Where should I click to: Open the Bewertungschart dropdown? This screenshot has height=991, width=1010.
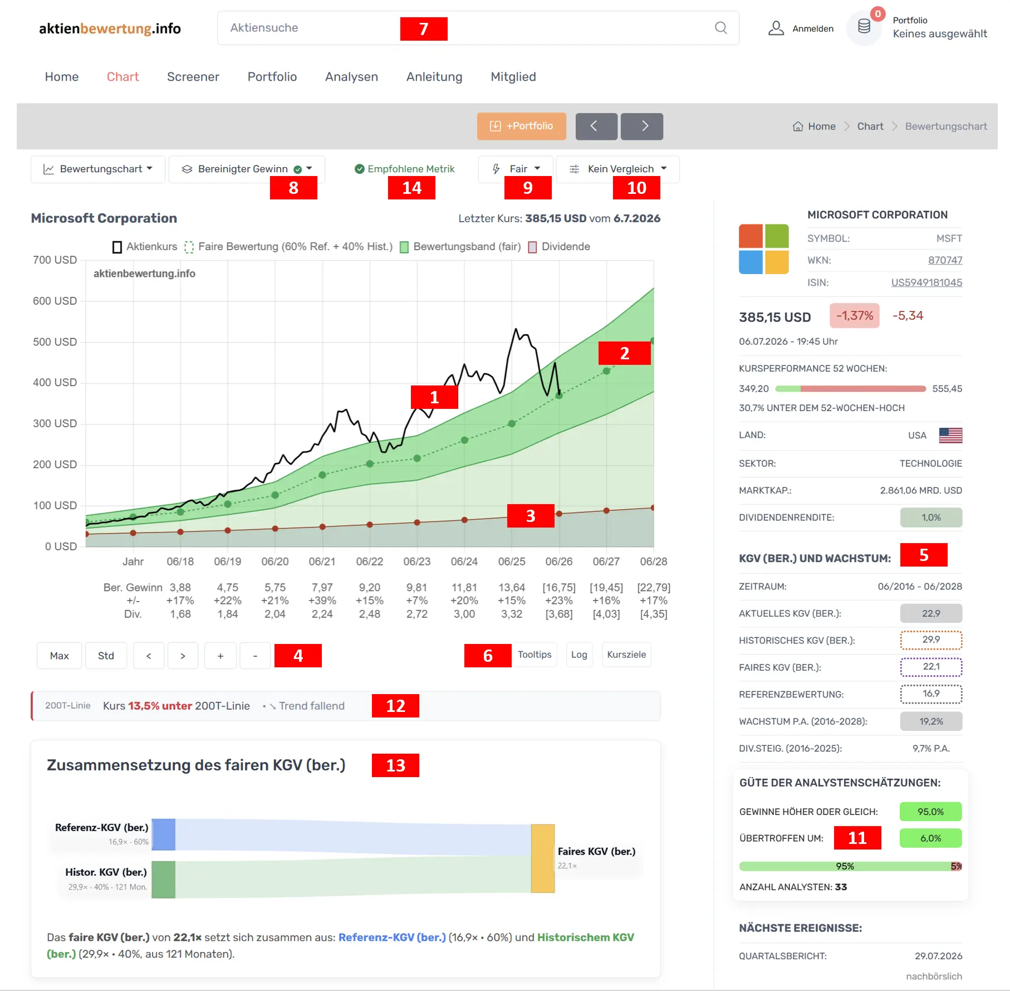(97, 169)
